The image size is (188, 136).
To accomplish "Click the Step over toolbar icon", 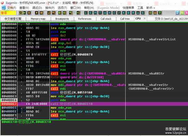I will [54, 13].
